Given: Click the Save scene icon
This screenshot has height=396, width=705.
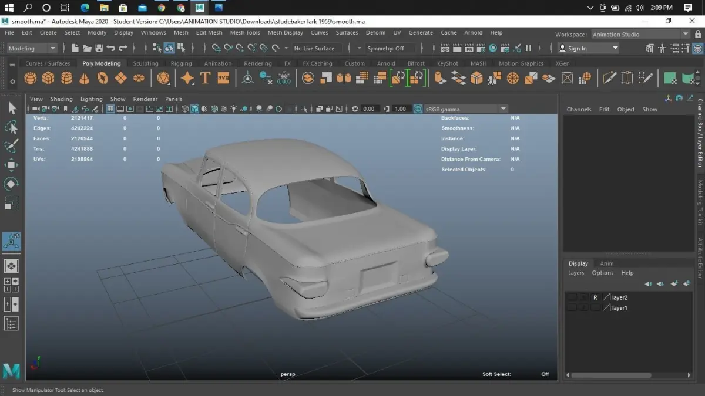Looking at the screenshot, I should coord(99,48).
